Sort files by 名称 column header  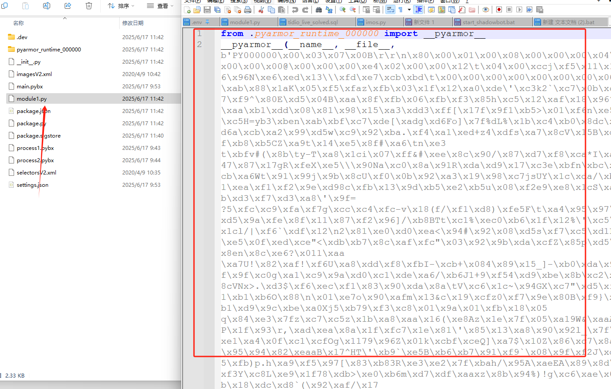tap(18, 23)
